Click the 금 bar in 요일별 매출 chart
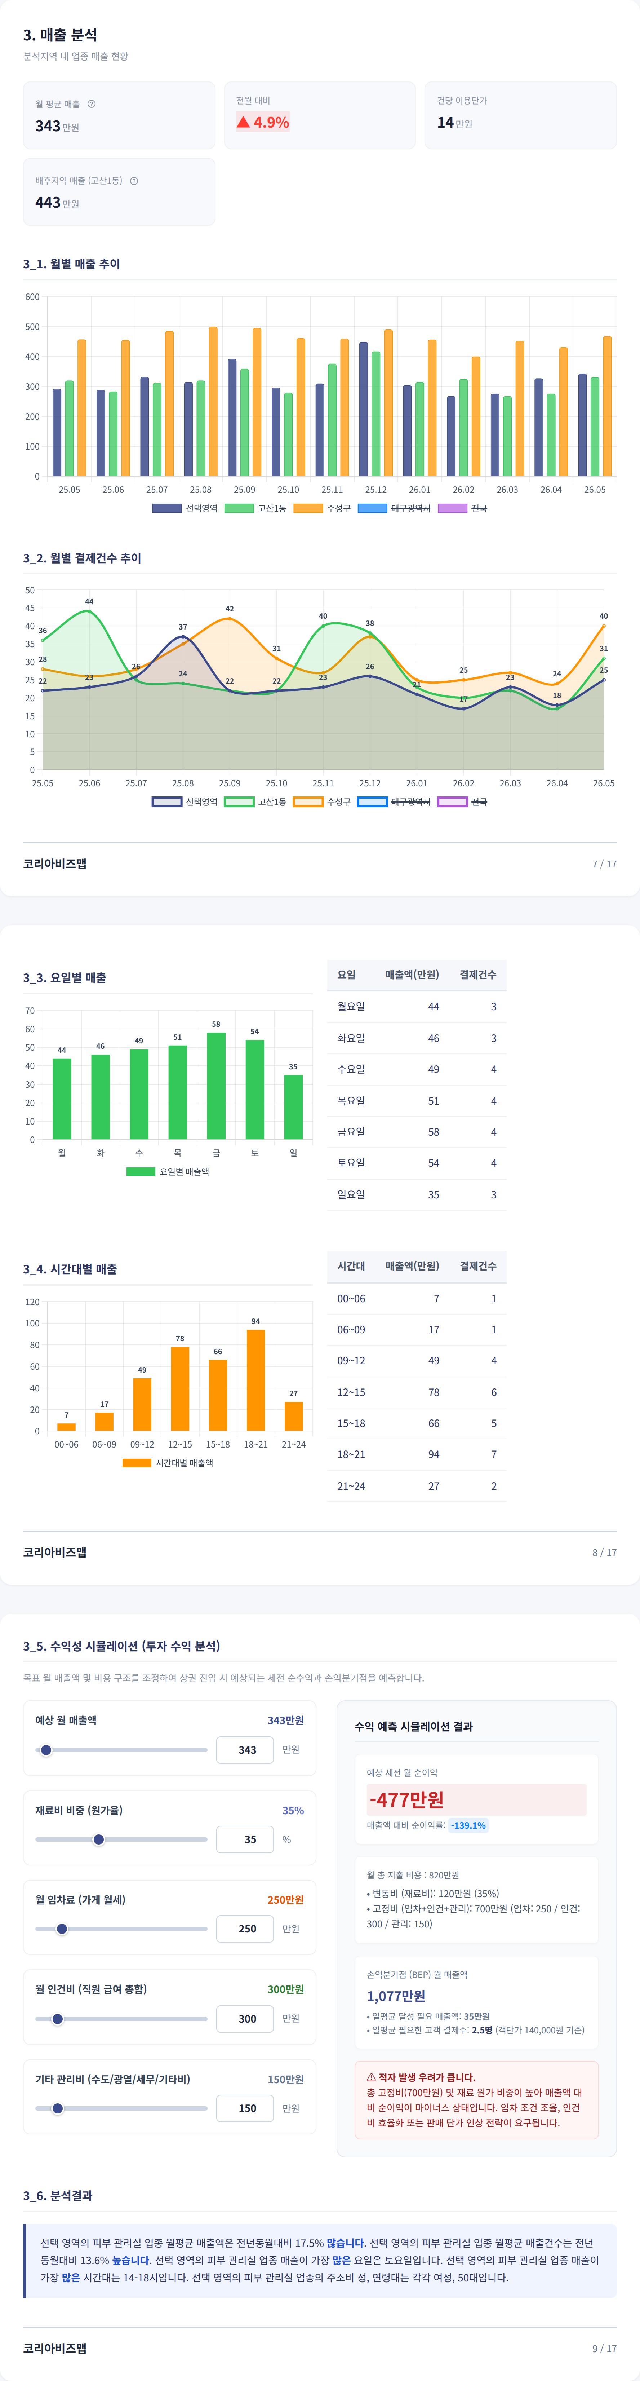Image resolution: width=640 pixels, height=2381 pixels. pyautogui.click(x=216, y=1086)
